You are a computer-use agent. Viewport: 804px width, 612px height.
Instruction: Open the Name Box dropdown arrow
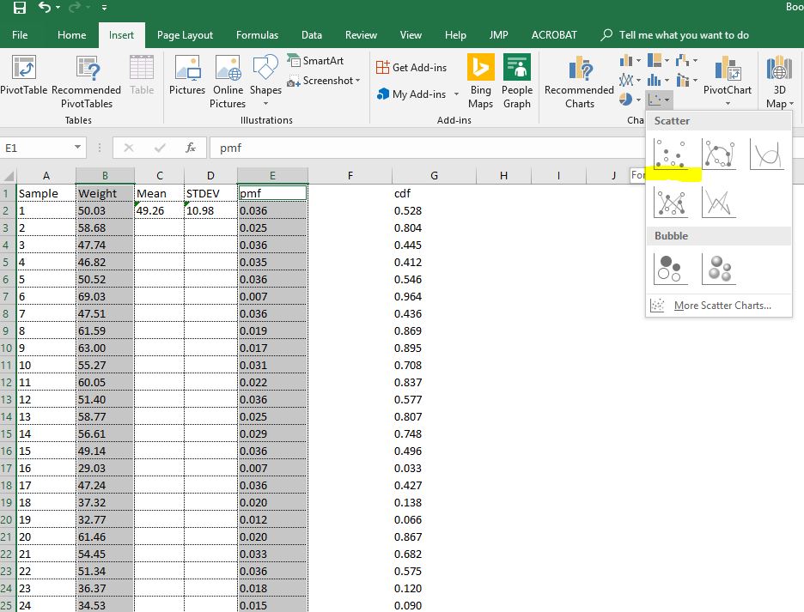77,148
